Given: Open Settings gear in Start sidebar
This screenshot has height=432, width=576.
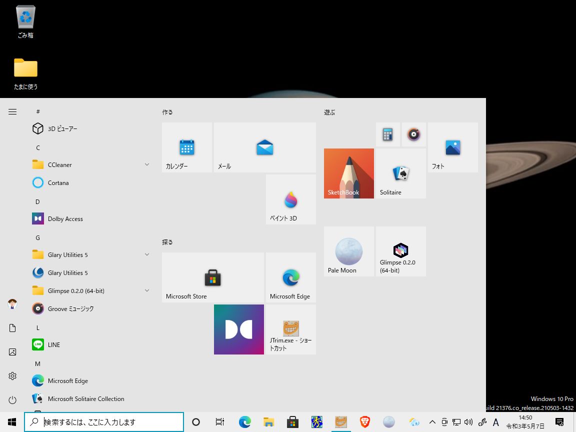Looking at the screenshot, I should click(x=12, y=376).
